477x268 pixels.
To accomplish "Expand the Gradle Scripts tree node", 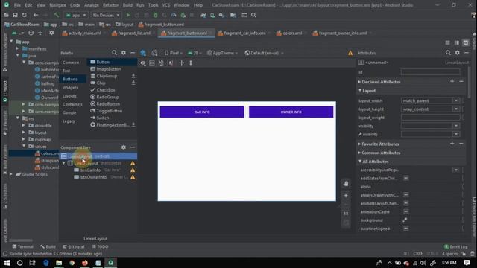I will pos(11,174).
